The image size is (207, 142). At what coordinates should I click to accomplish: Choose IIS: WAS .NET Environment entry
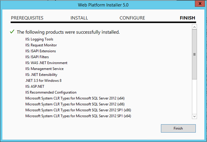[x=46, y=63]
